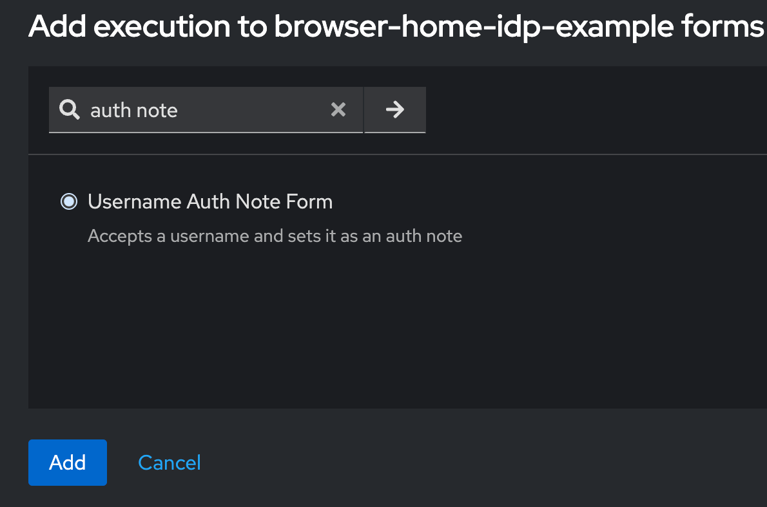Dismiss the dialog via Cancel link
Viewport: 767px width, 507px height.
(x=169, y=462)
